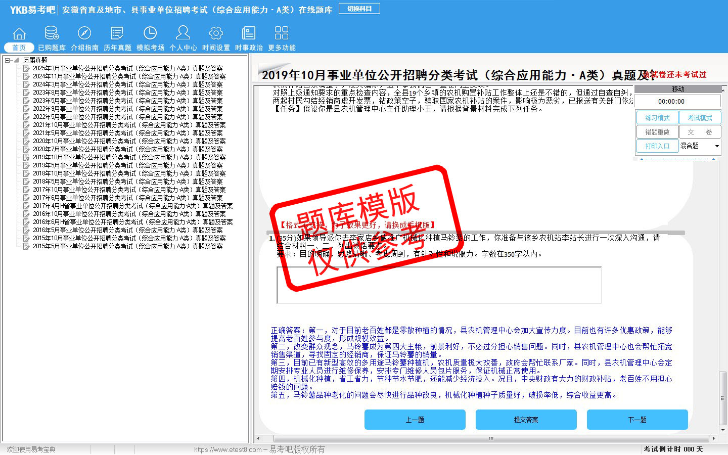The image size is (728, 455).
Task: Open 历年真题 document icon
Action: (x=117, y=34)
